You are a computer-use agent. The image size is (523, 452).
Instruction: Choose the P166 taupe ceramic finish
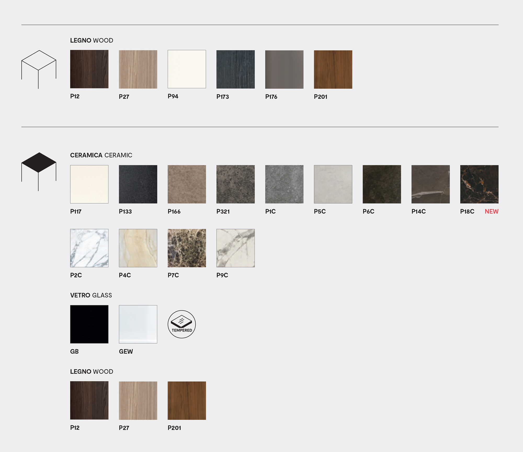click(x=187, y=184)
